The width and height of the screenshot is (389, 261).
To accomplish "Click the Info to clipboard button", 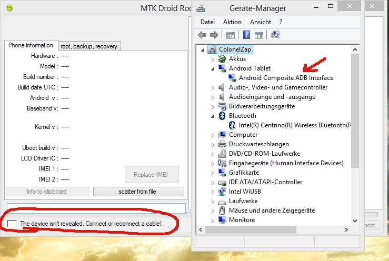I will pos(47,192).
